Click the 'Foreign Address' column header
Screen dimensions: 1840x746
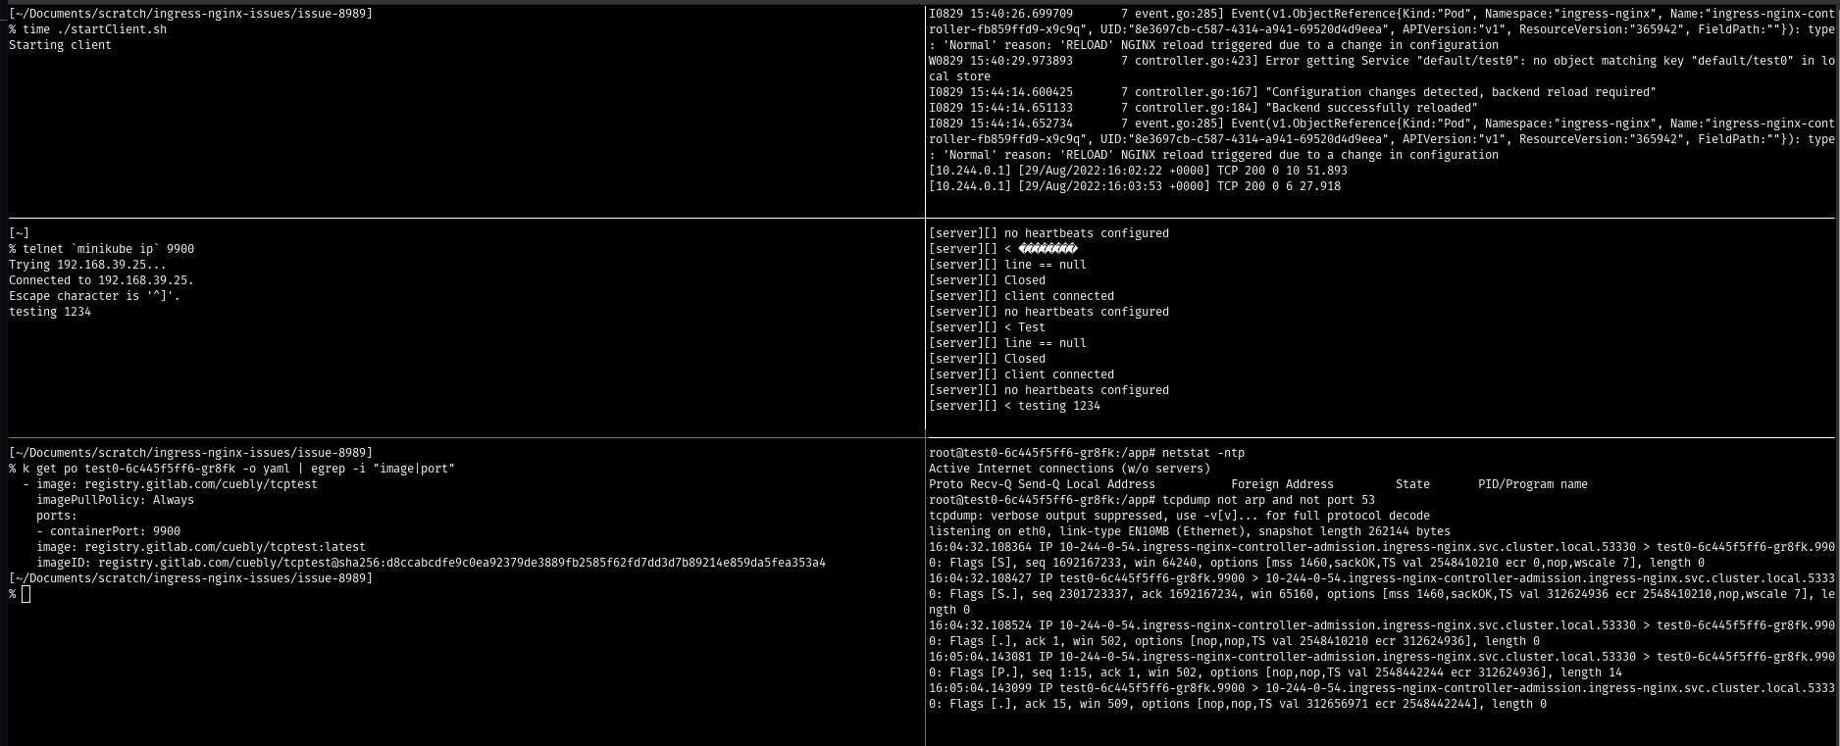pos(1282,484)
